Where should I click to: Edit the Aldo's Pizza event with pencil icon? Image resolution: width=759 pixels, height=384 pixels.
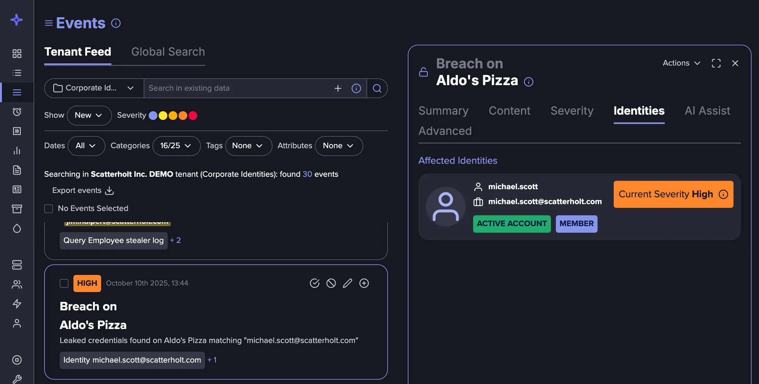(347, 283)
